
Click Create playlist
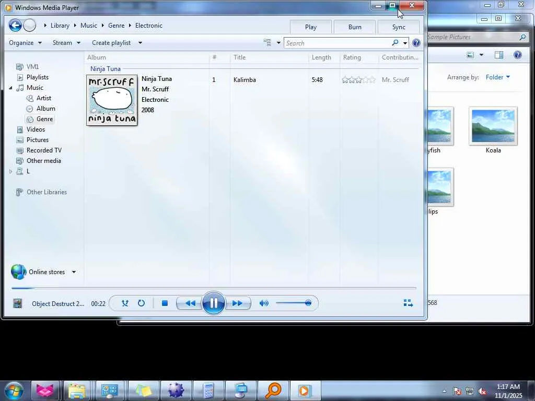pos(111,43)
